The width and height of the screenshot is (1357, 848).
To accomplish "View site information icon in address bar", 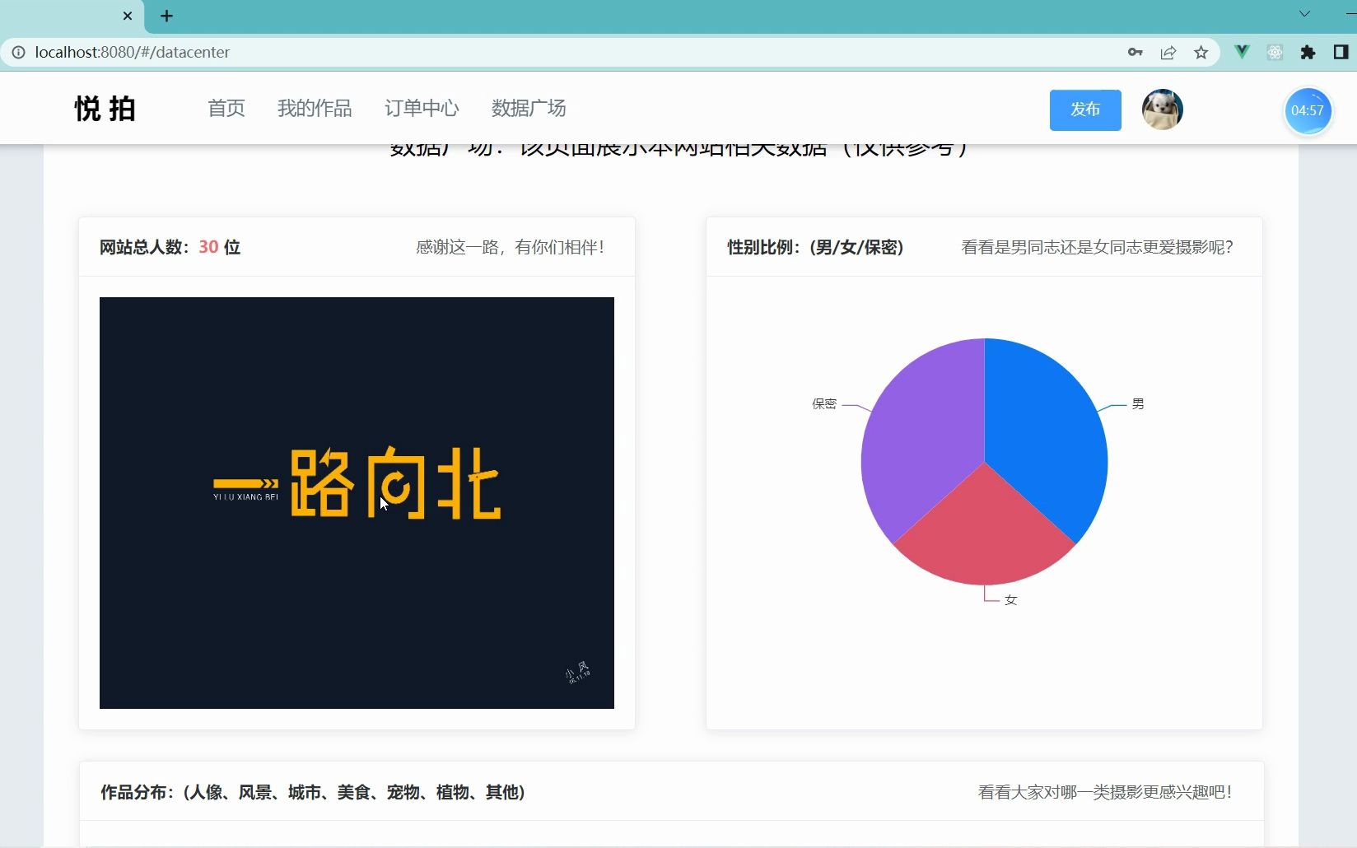I will pyautogui.click(x=18, y=52).
